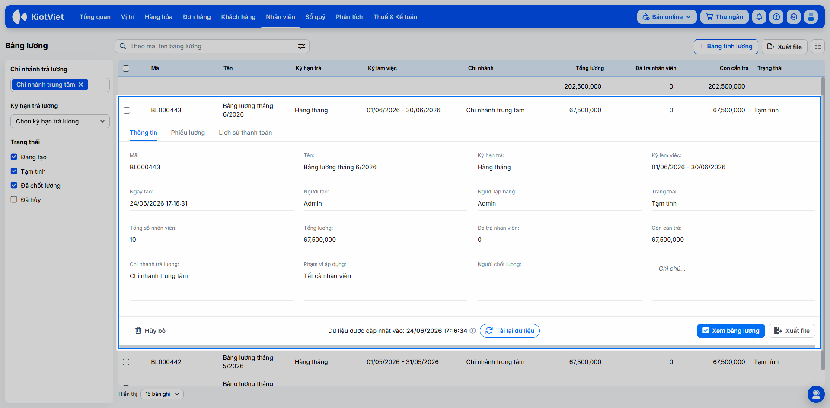The height and width of the screenshot is (408, 830).
Task: Click the Tải lại dữ liệu button
Action: [x=510, y=331]
